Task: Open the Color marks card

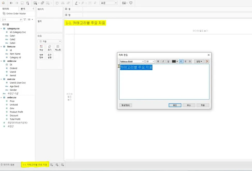Action: [41, 48]
